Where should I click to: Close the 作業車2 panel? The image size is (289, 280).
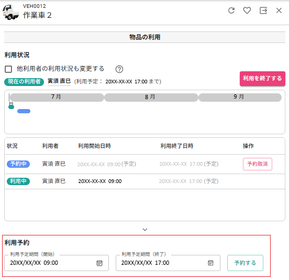pyautogui.click(x=279, y=10)
